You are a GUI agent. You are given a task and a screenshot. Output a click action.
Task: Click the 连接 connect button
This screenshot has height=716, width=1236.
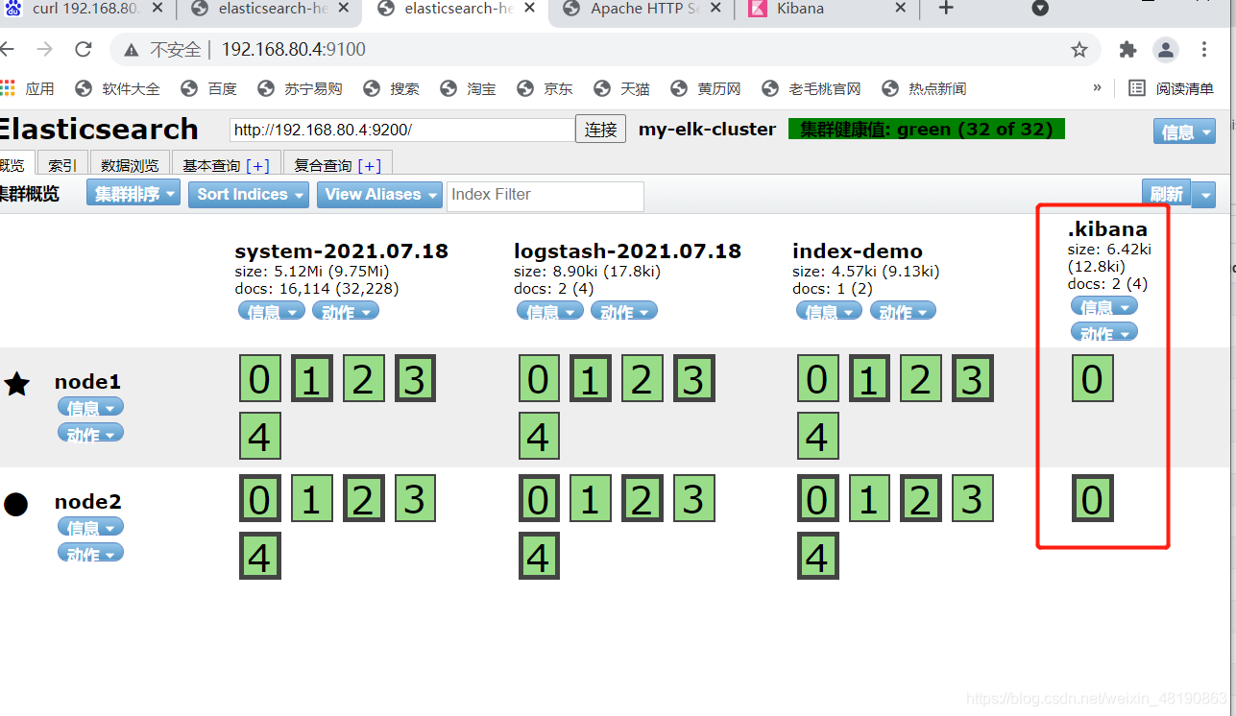[601, 130]
